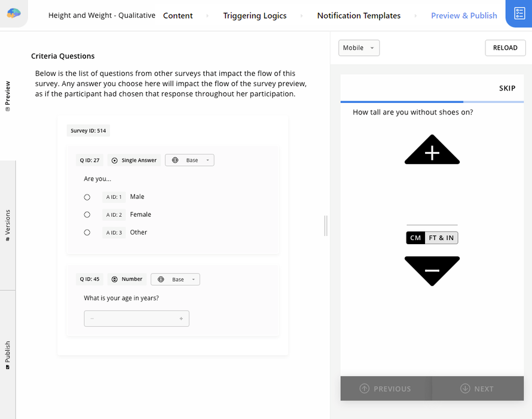Viewport: 532px width, 419px height.
Task: Open the Notification Templates tab
Action: (359, 16)
